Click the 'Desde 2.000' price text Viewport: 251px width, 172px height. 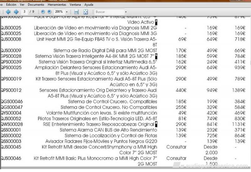(211, 150)
